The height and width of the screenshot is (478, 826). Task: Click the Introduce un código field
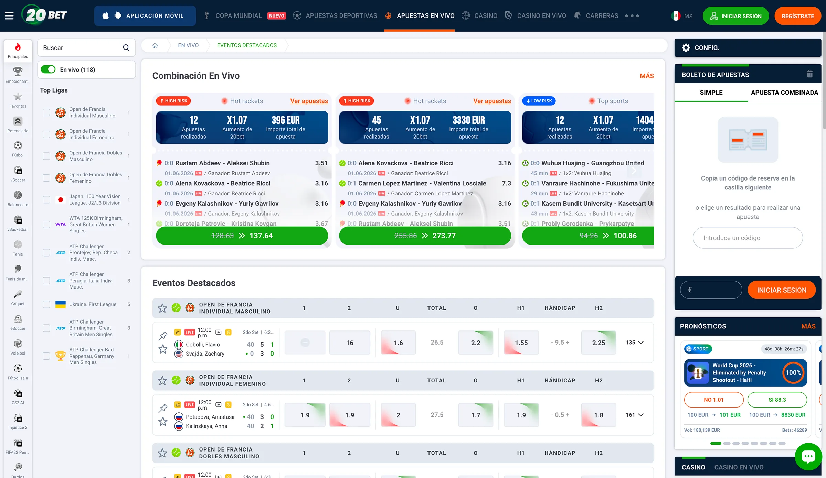coord(748,238)
